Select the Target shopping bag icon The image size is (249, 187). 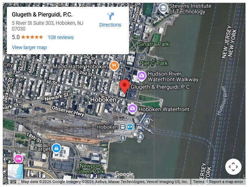56,149
